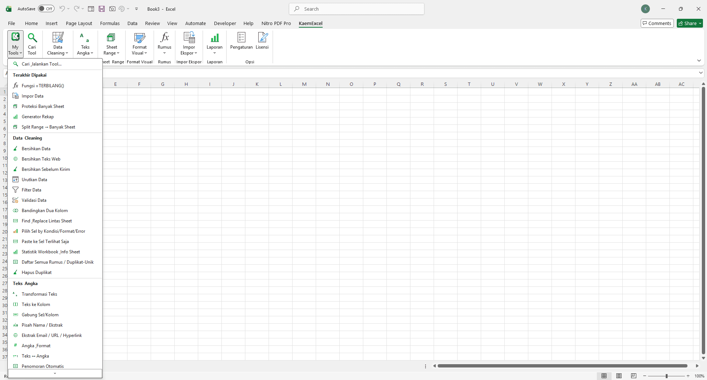Click the horizontal scrollbar

[563, 366]
